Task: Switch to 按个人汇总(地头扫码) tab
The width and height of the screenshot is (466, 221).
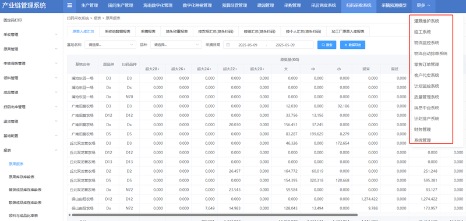Action: pos(303,31)
